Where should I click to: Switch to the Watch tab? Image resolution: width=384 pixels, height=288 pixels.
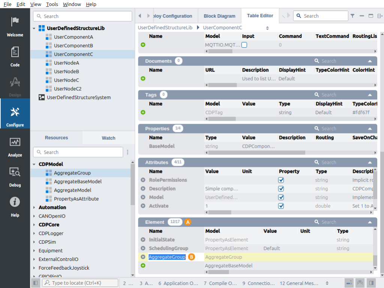108,138
